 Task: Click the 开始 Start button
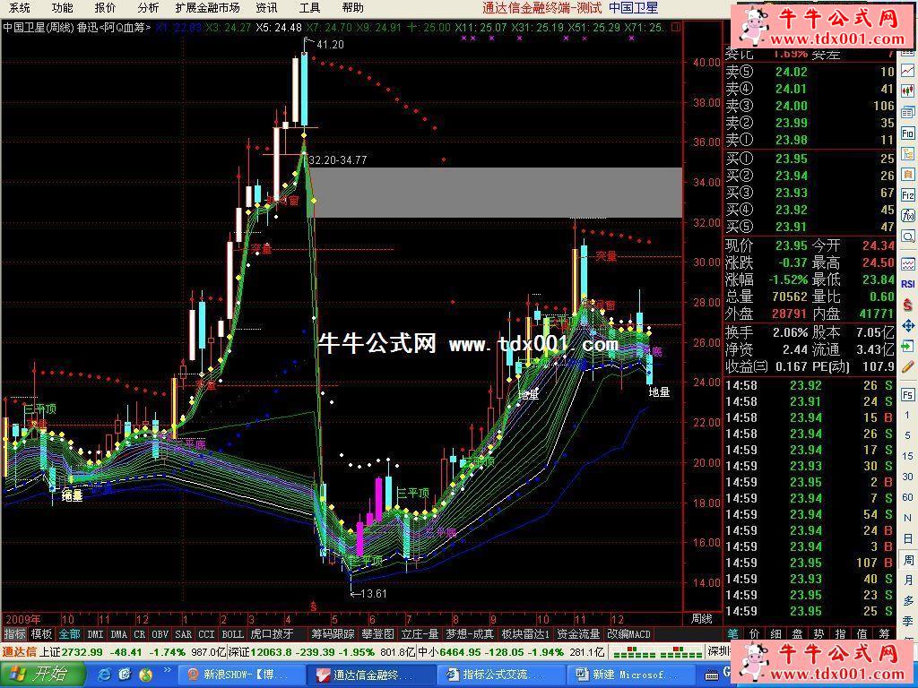coord(42,675)
